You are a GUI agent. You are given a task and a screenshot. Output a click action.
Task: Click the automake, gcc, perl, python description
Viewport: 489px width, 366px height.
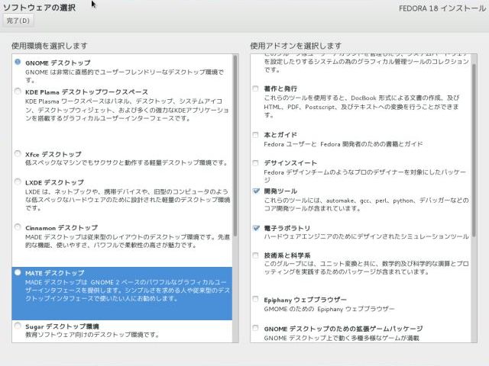[366, 204]
